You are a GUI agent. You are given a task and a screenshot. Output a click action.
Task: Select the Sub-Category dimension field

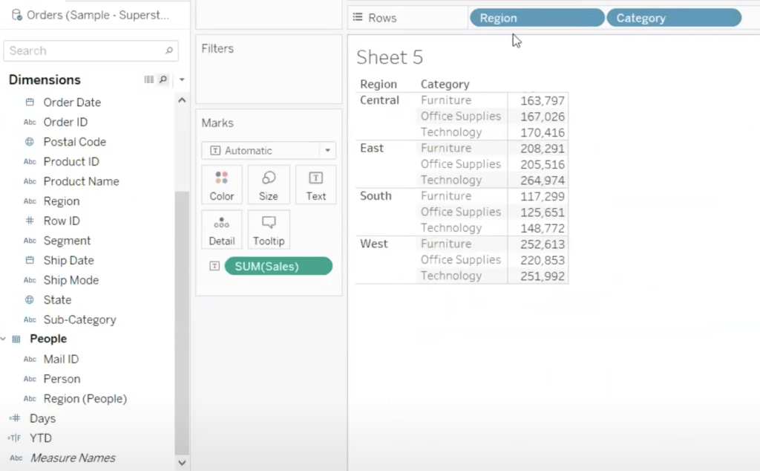point(79,319)
